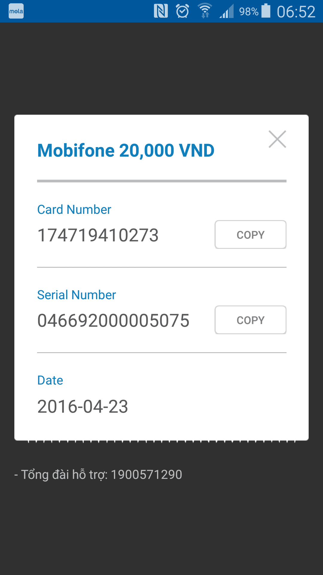Tap the cellular signal strength icon
Screen dimensions: 323x575
pyautogui.click(x=226, y=11)
